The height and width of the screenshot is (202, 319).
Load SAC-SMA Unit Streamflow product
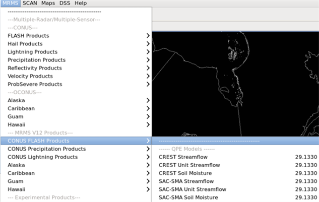click(x=235, y=189)
